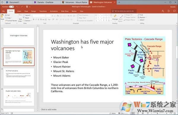The width and height of the screenshot is (178, 115).
Task: Select slide 4 Eruption history thumbnail
Action: (19, 97)
